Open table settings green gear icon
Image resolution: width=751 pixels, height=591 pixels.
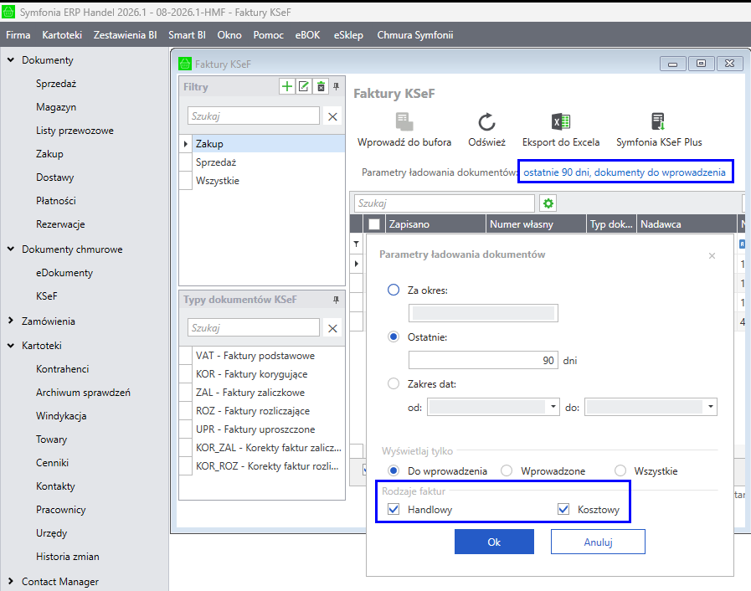[x=548, y=203]
